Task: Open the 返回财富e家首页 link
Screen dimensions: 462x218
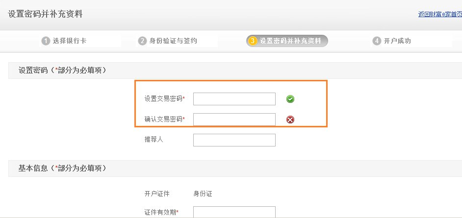Action: tap(440, 15)
